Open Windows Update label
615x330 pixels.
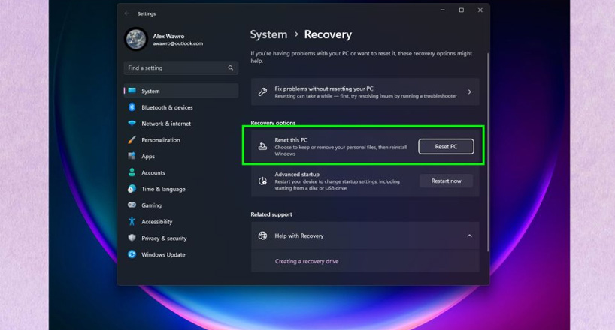163,254
